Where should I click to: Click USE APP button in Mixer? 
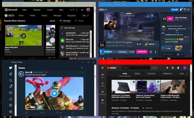175,9
